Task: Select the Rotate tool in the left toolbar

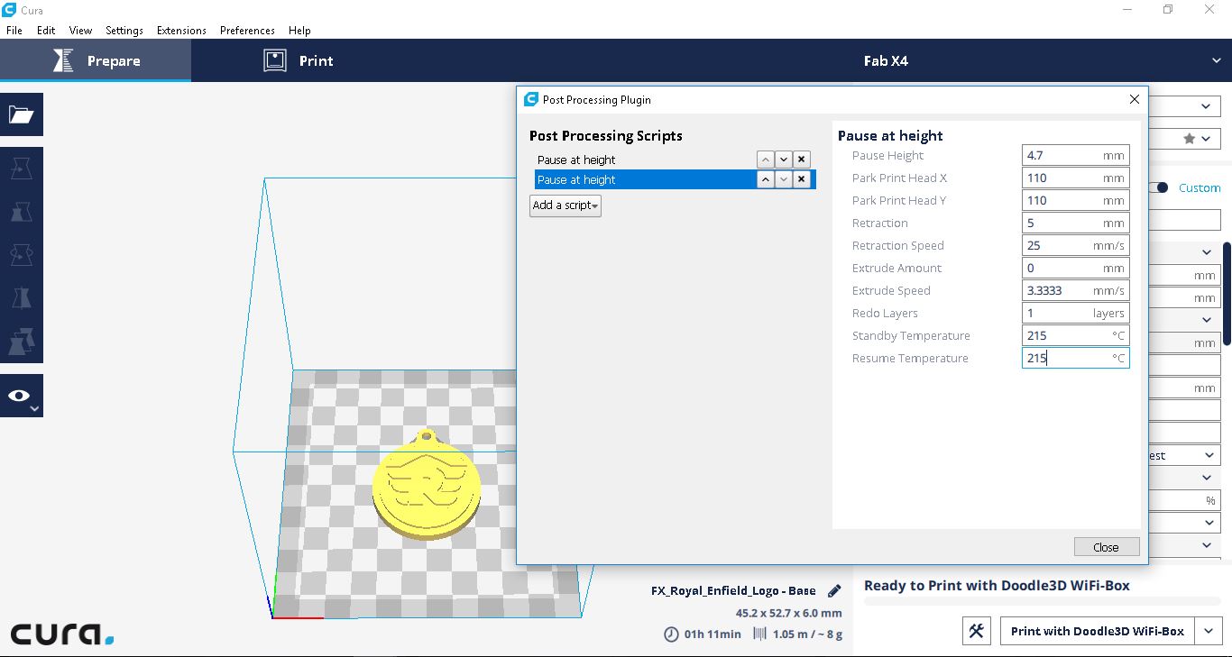Action: click(x=21, y=256)
